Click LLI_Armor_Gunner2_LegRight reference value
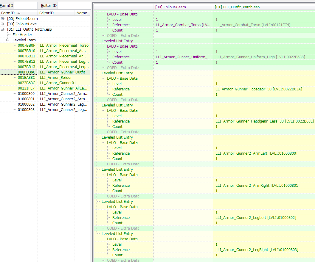 pyautogui.click(x=257, y=250)
